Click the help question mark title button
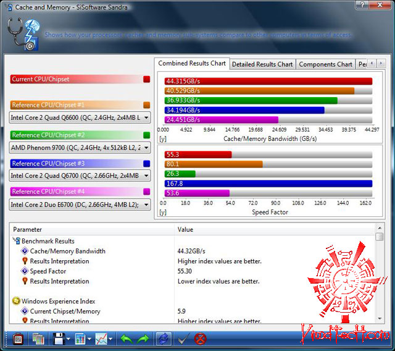The image size is (395, 351). tap(362, 4)
